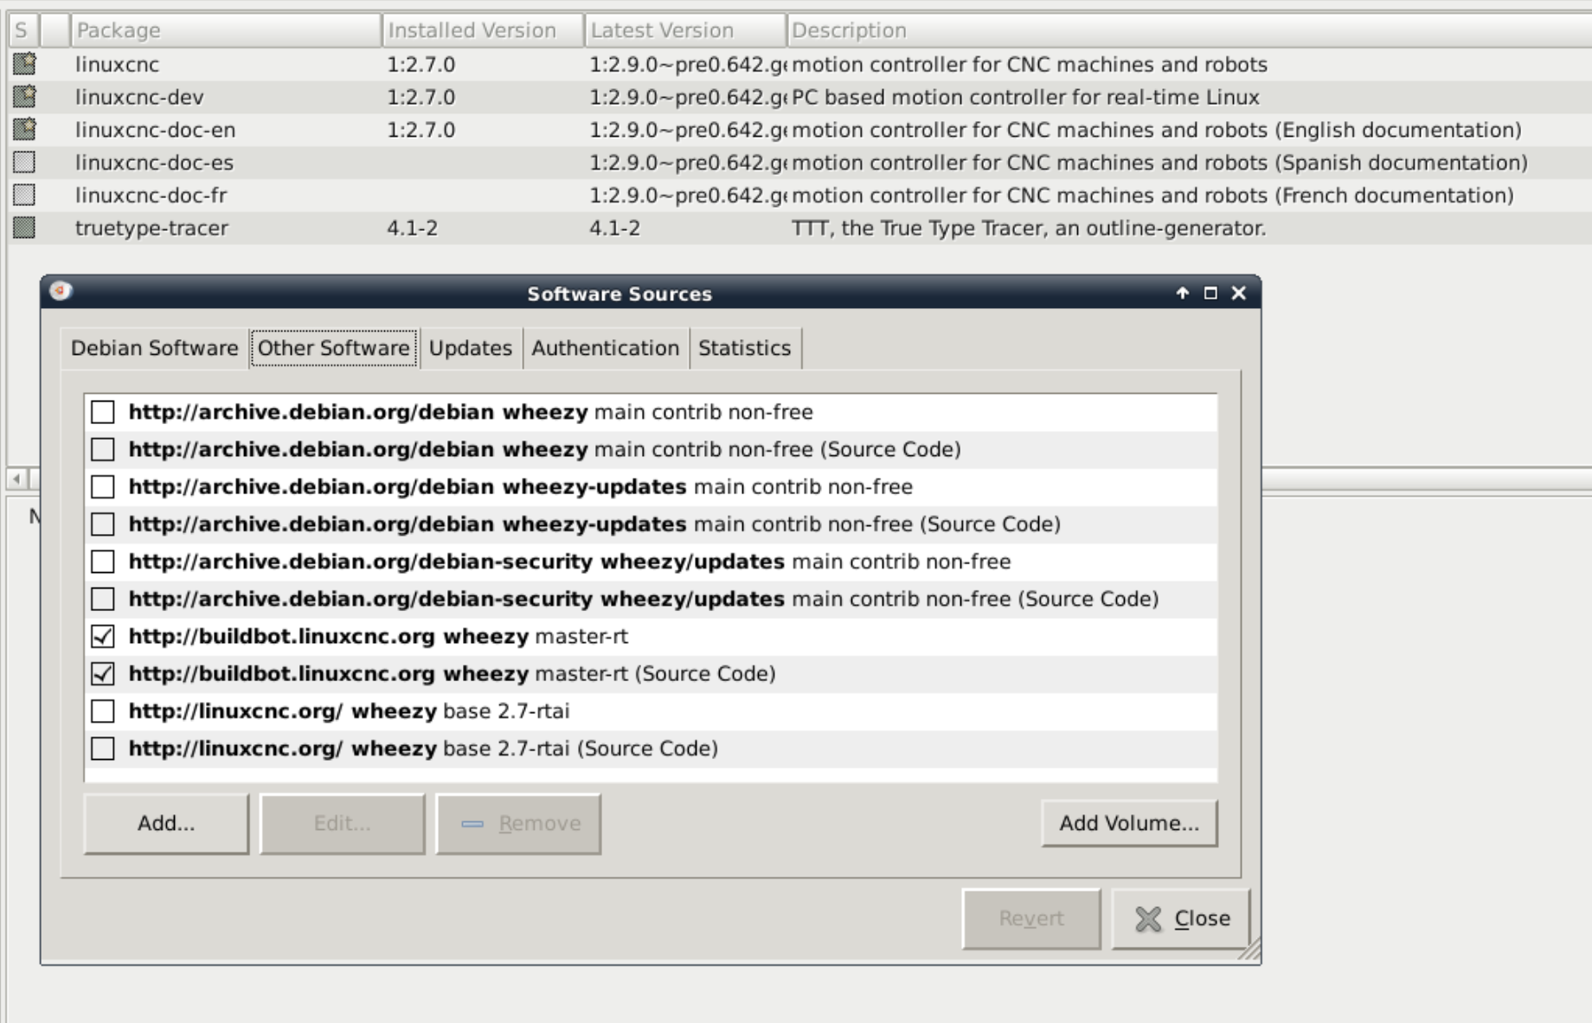Click PC based motion controller description text

click(x=1025, y=98)
